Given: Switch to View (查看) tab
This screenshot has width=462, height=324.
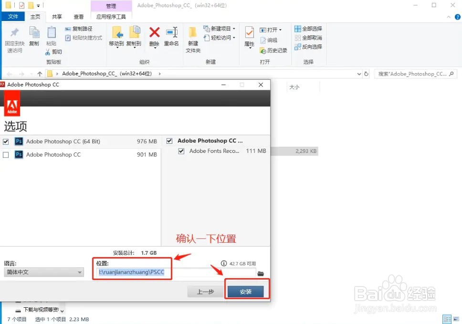Looking at the screenshot, I should 78,17.
